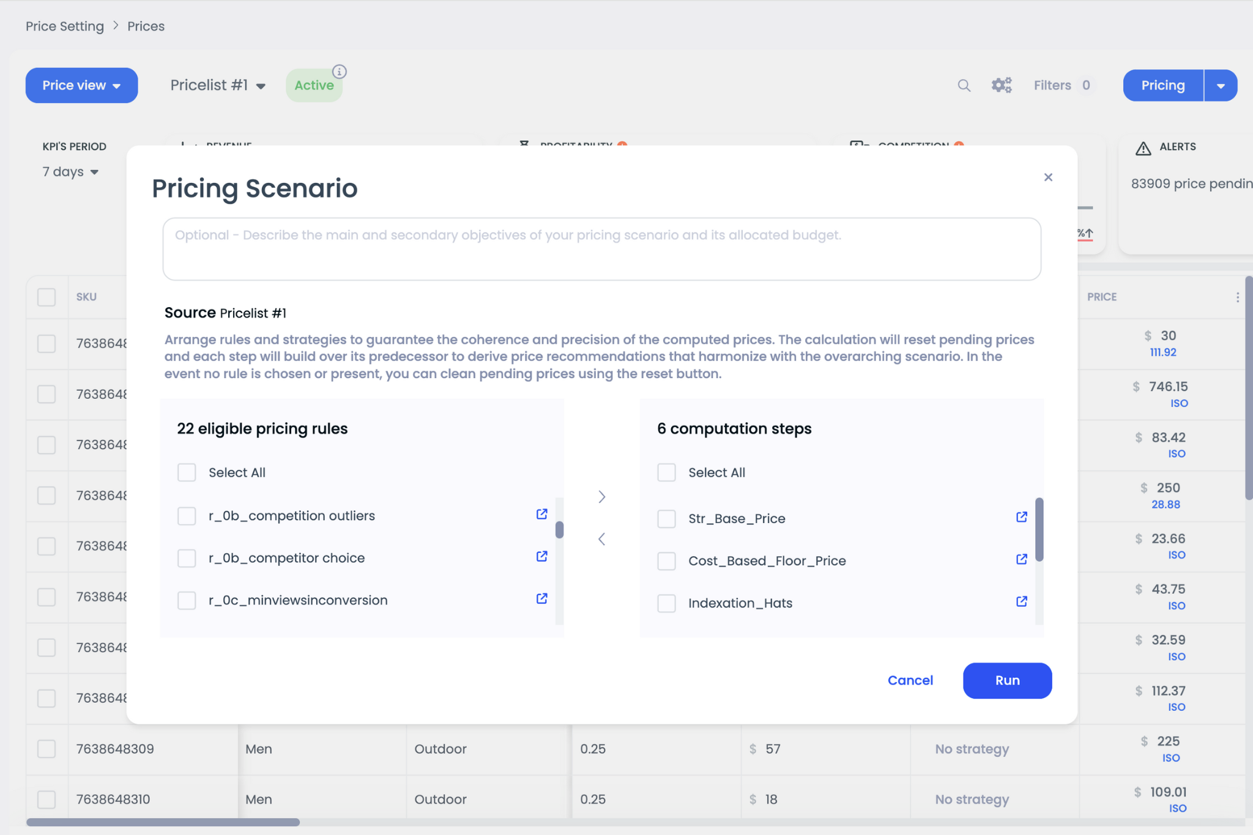The height and width of the screenshot is (835, 1253).
Task: Expand the KPI's Period 7 days dropdown
Action: pos(73,169)
